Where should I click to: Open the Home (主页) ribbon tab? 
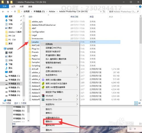pyautogui.click(x=13, y=7)
